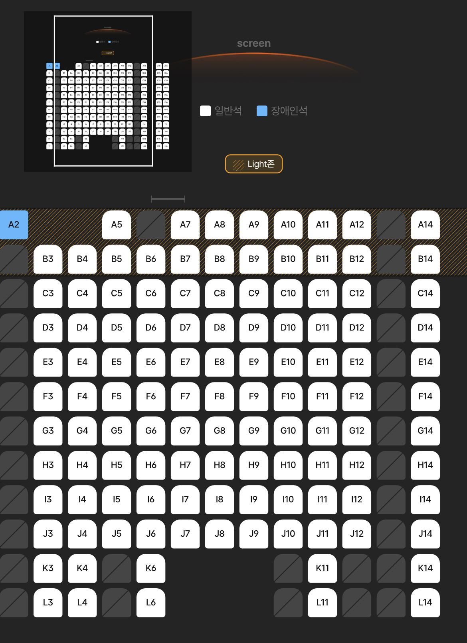Click unavailable seat between A5 and A7

[151, 225]
